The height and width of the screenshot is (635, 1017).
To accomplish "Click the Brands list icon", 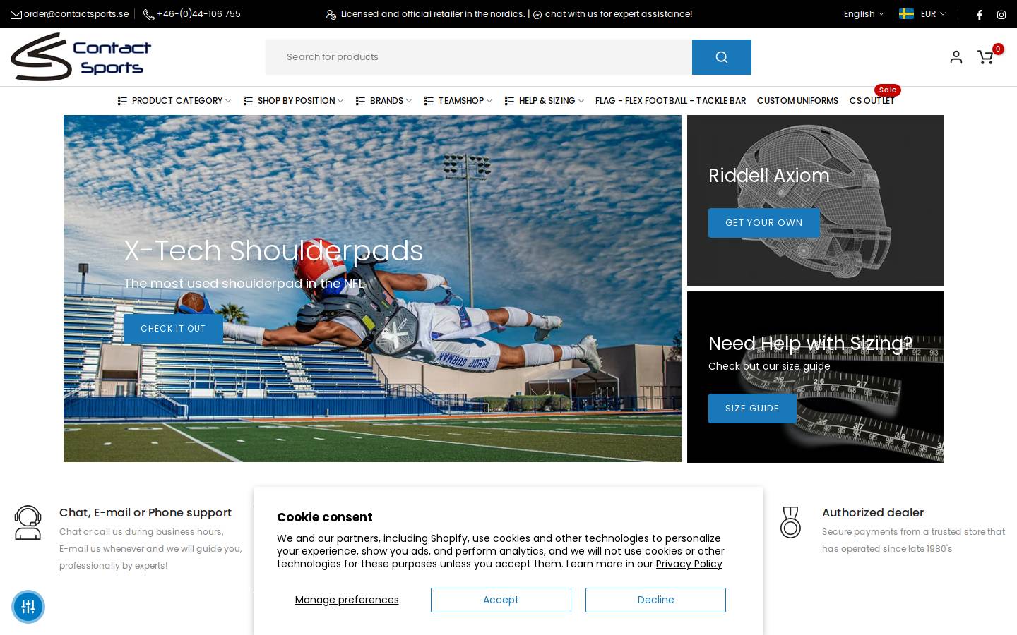I will [x=360, y=101].
